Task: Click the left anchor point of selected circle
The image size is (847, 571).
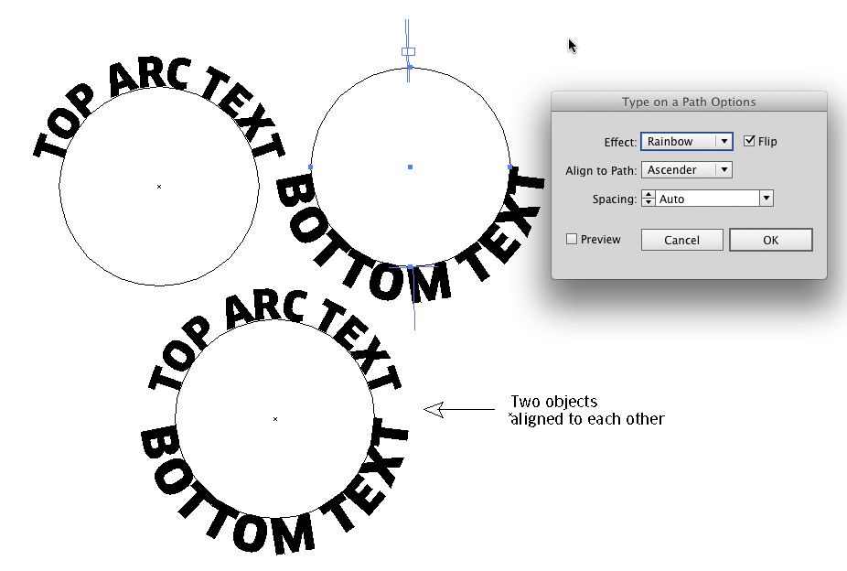Action: [311, 167]
